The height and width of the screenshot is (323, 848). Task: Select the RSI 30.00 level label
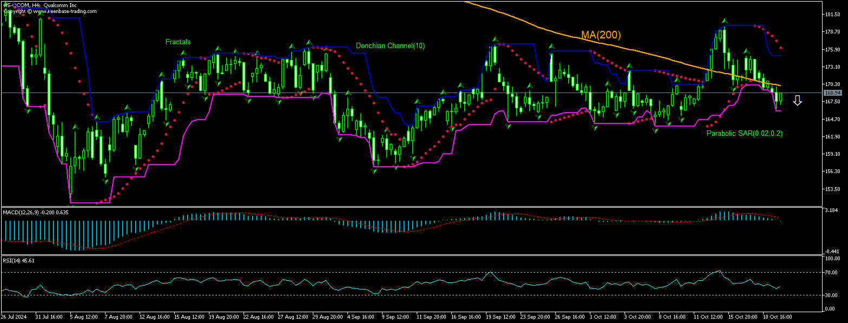point(831,295)
